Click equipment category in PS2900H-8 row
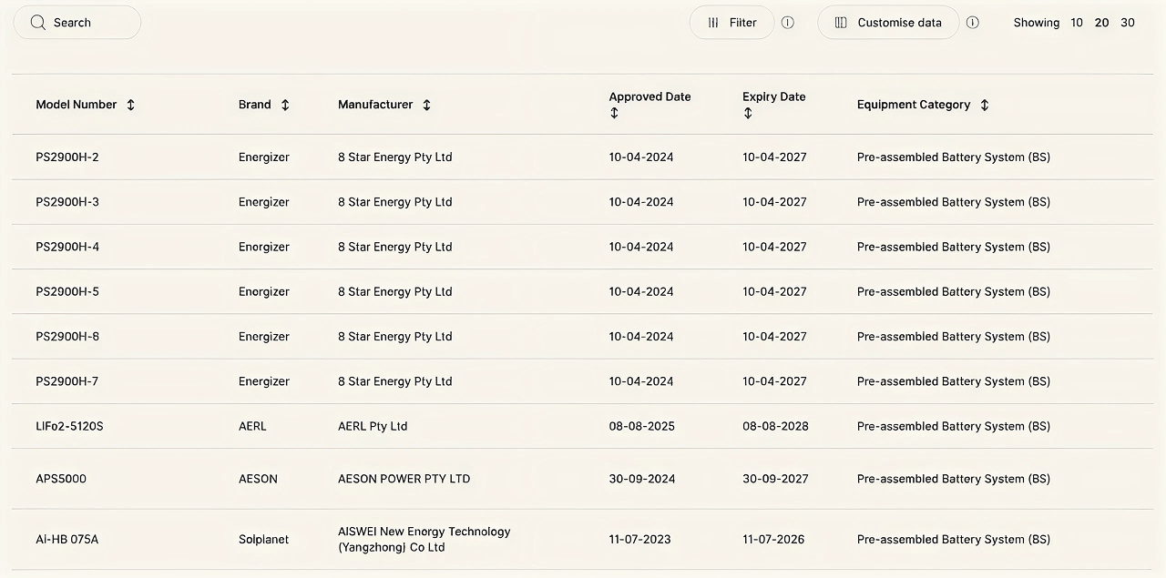1166x578 pixels. 954,337
